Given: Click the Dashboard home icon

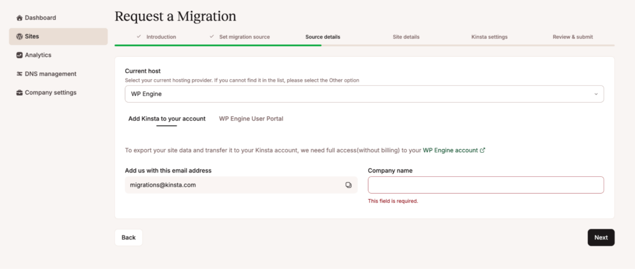Looking at the screenshot, I should point(19,18).
